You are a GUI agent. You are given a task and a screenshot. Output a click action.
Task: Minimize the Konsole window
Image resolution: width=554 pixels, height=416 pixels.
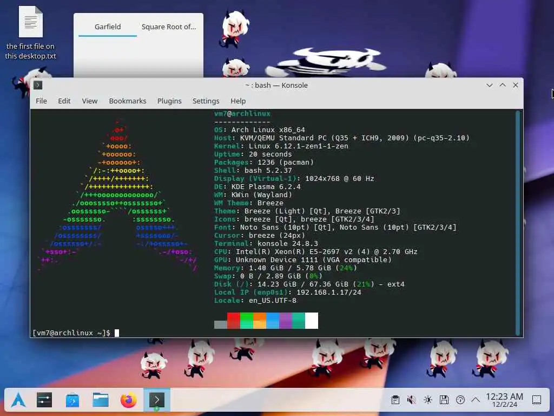489,85
